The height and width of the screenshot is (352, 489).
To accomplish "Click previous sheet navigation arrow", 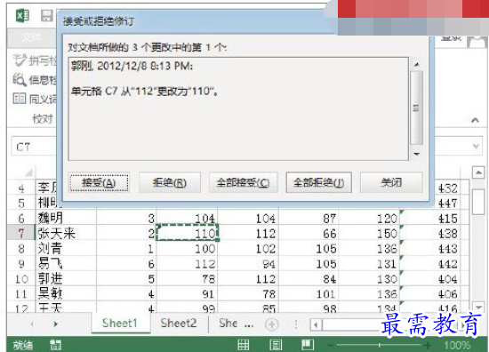I will 32,324.
